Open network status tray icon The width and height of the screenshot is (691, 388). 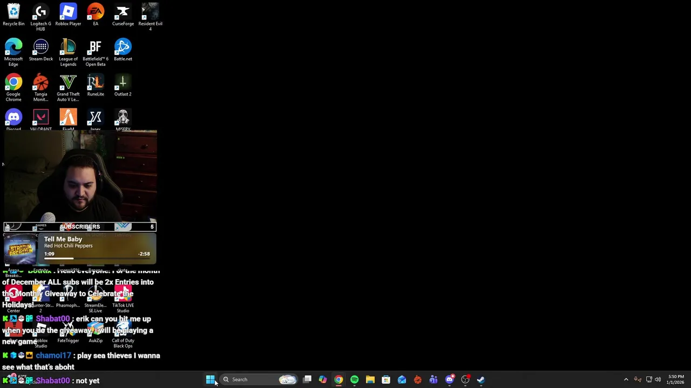(649, 379)
